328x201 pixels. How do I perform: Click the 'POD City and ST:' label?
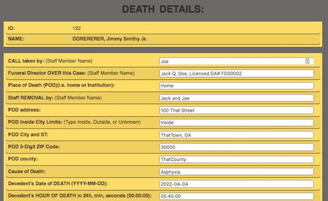[28, 135]
